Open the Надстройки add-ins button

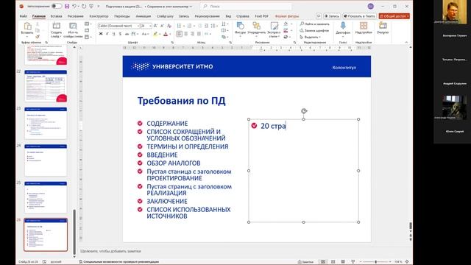[364, 28]
